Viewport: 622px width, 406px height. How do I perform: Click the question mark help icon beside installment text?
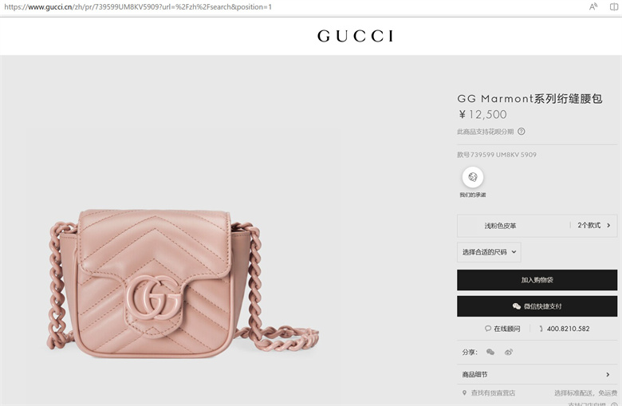(x=522, y=132)
